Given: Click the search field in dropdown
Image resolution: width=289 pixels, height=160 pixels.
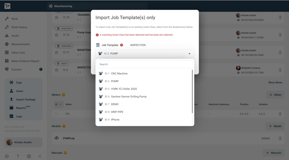Looking at the screenshot, I should 145,64.
